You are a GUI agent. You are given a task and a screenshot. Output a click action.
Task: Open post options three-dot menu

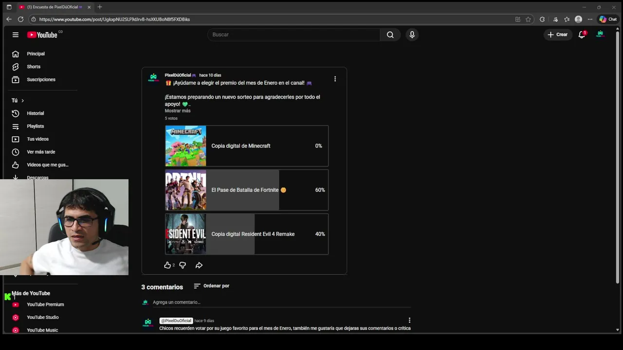335,79
